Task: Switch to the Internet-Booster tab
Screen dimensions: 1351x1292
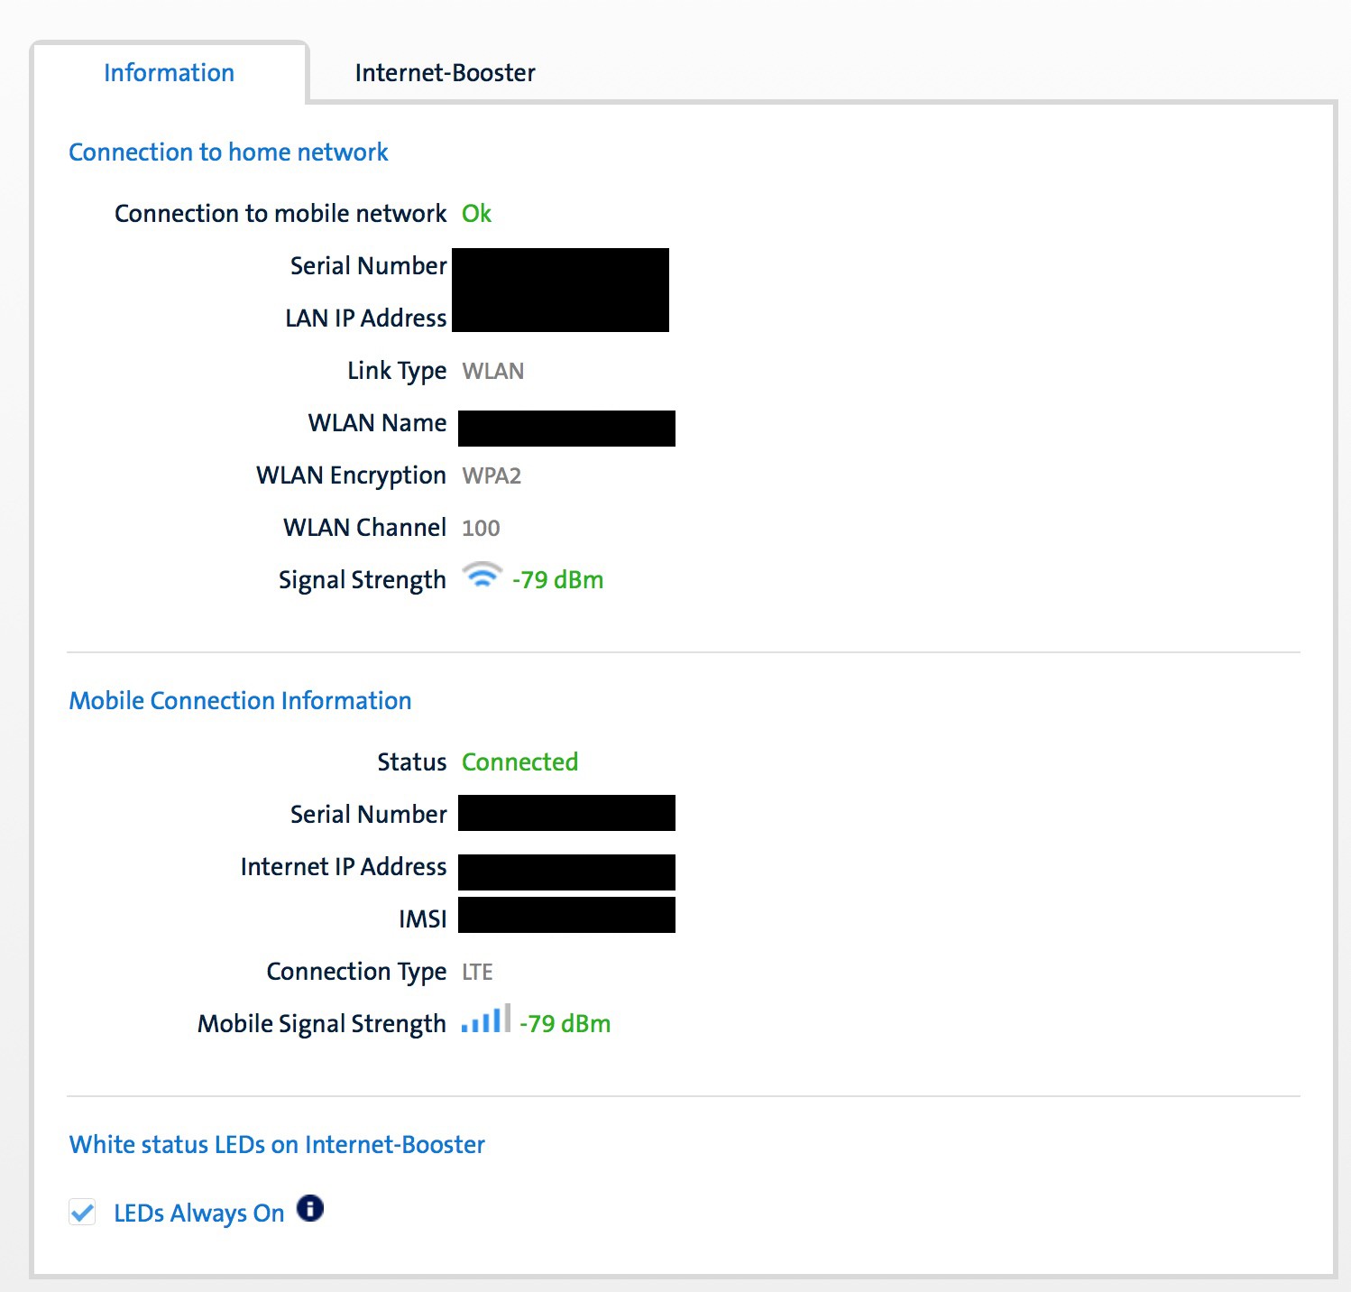Action: click(x=445, y=73)
